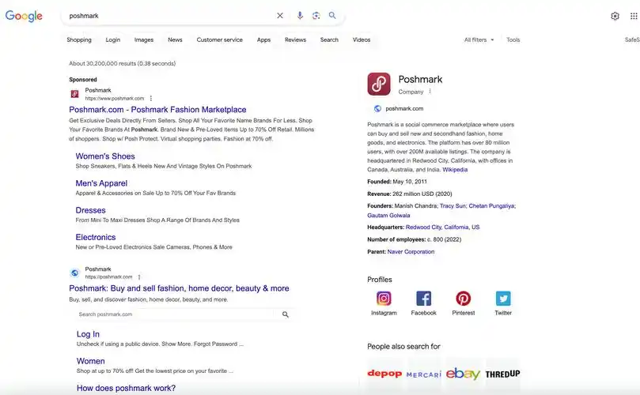Open the Google apps grid

point(634,16)
